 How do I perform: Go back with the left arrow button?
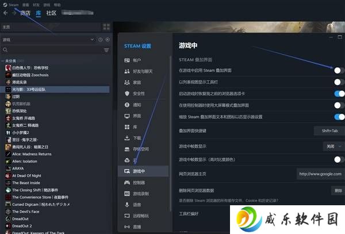click(x=6, y=13)
